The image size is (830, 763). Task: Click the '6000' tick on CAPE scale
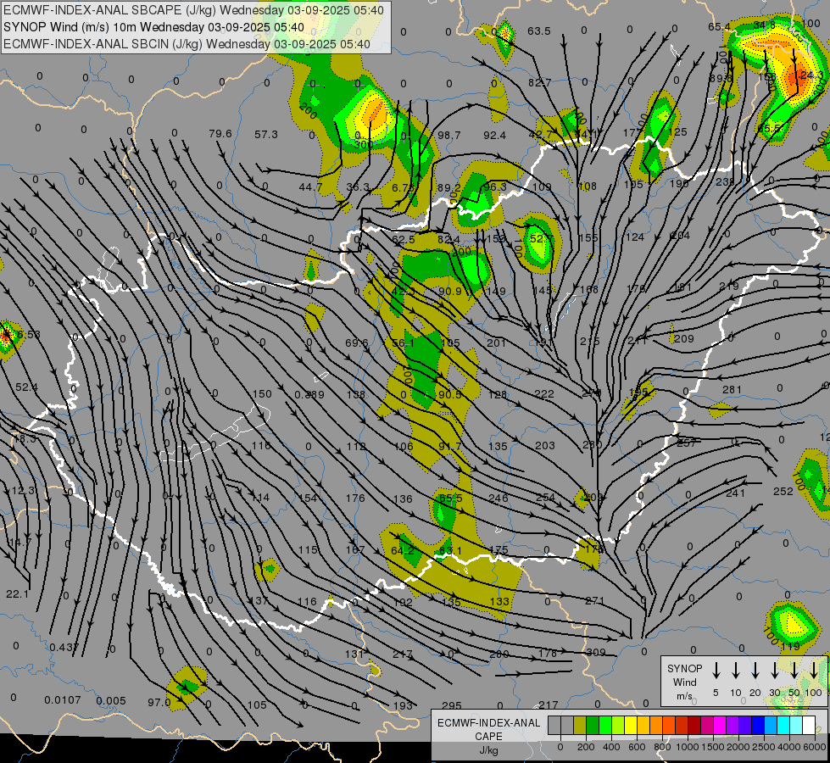[x=816, y=747]
